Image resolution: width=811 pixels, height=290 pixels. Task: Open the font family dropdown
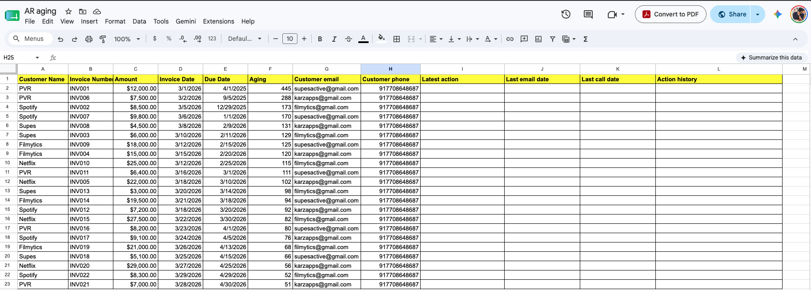245,39
